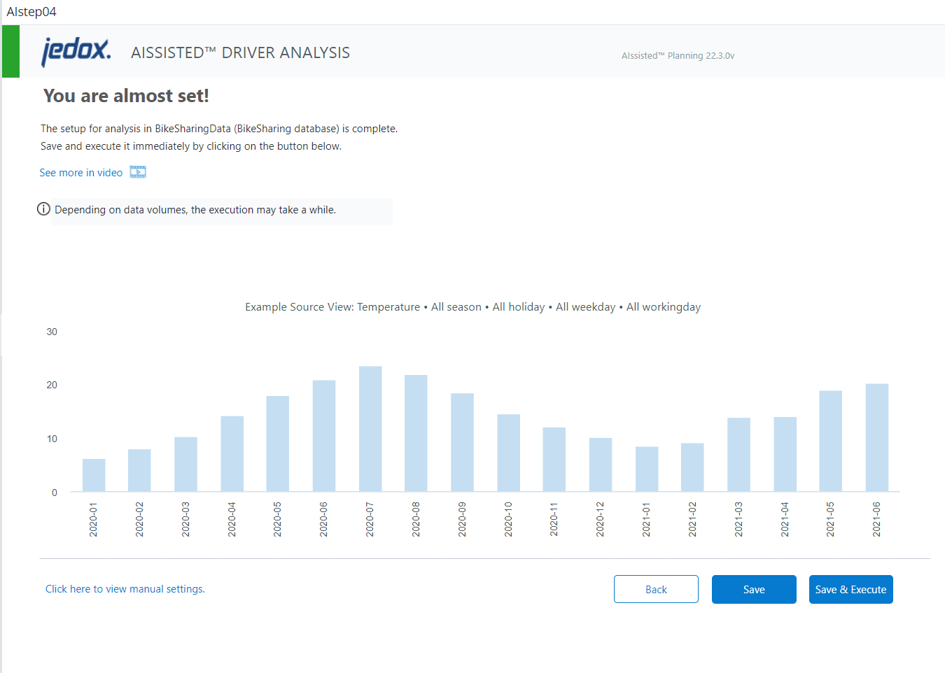
Task: Click the y-axis value 30
Action: (x=52, y=332)
